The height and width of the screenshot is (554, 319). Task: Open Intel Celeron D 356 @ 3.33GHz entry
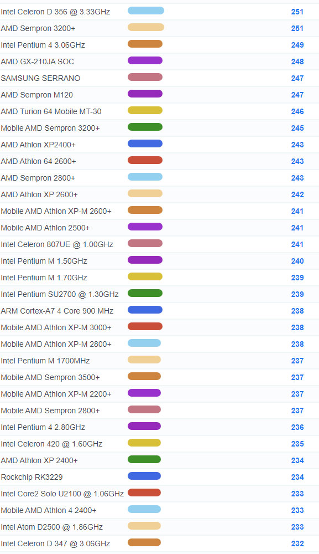(x=55, y=12)
